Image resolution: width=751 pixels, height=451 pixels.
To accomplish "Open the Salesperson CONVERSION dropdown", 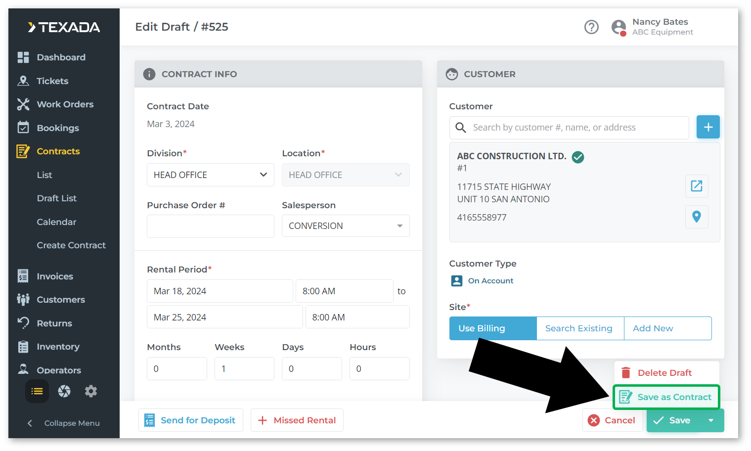I will coord(346,226).
